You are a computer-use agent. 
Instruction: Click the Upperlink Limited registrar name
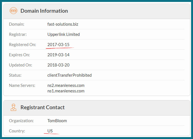64,34
